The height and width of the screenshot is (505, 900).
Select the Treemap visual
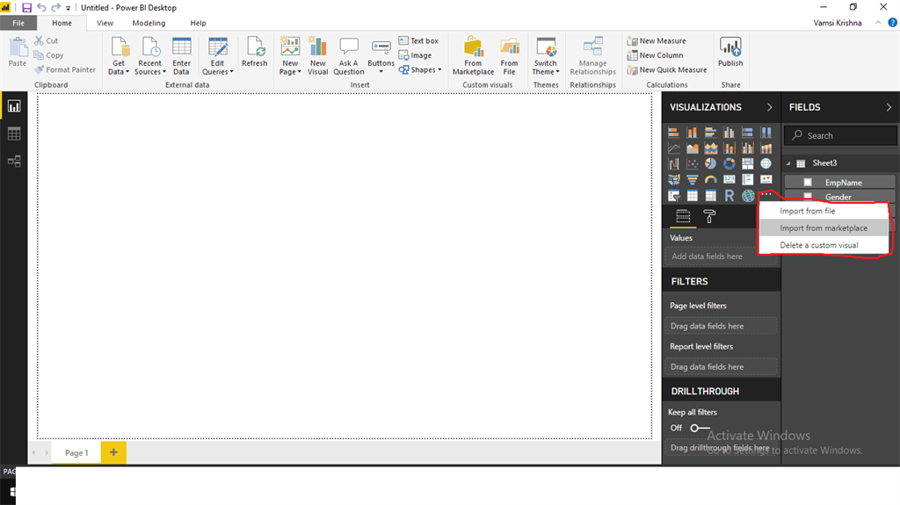(747, 164)
